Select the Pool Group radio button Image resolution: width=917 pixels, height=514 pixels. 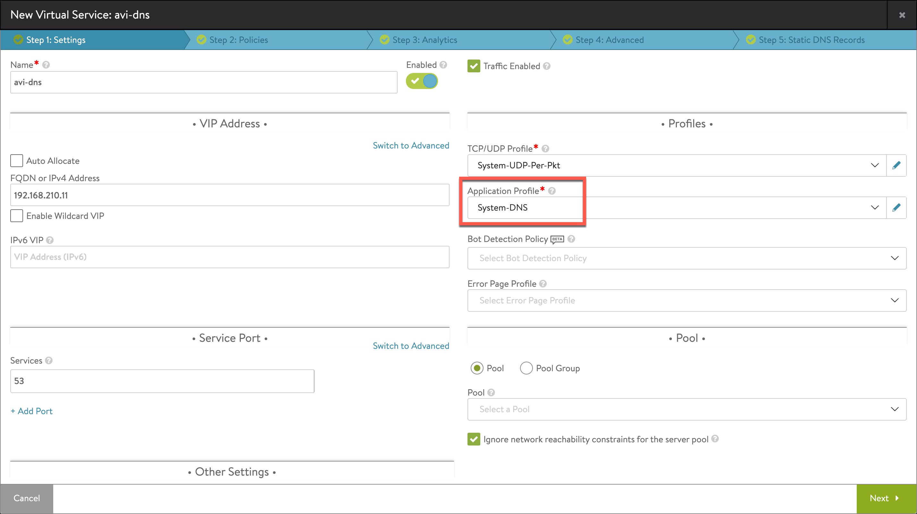pos(526,368)
